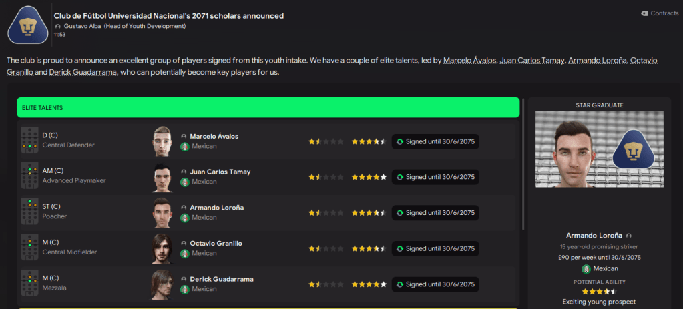Click Poacher position pitch icon

coord(29,212)
